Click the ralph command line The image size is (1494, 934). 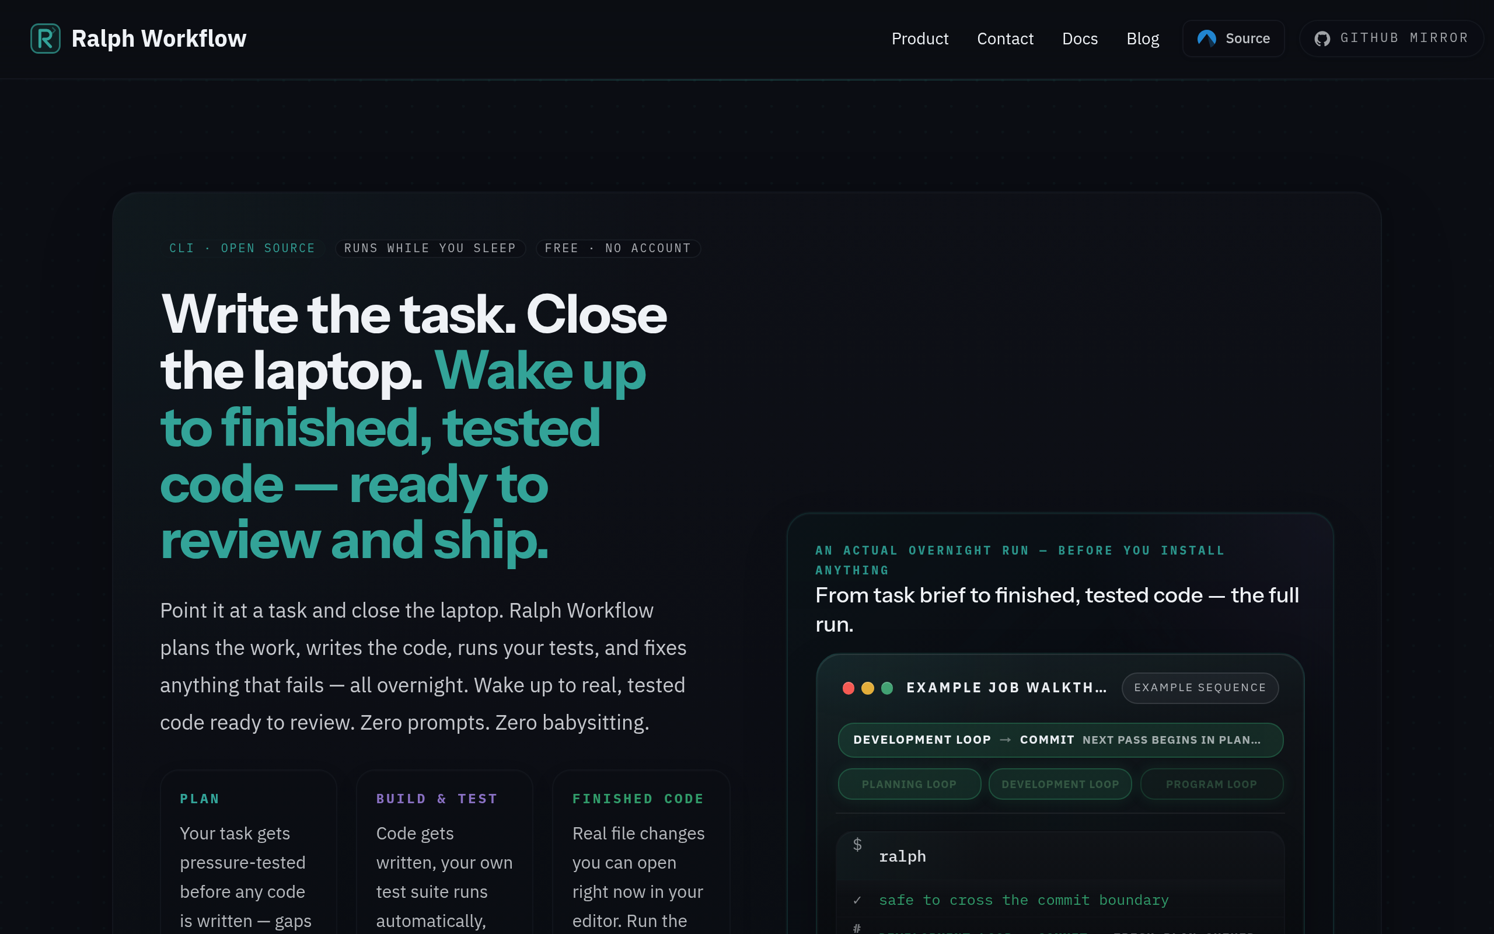click(x=902, y=857)
